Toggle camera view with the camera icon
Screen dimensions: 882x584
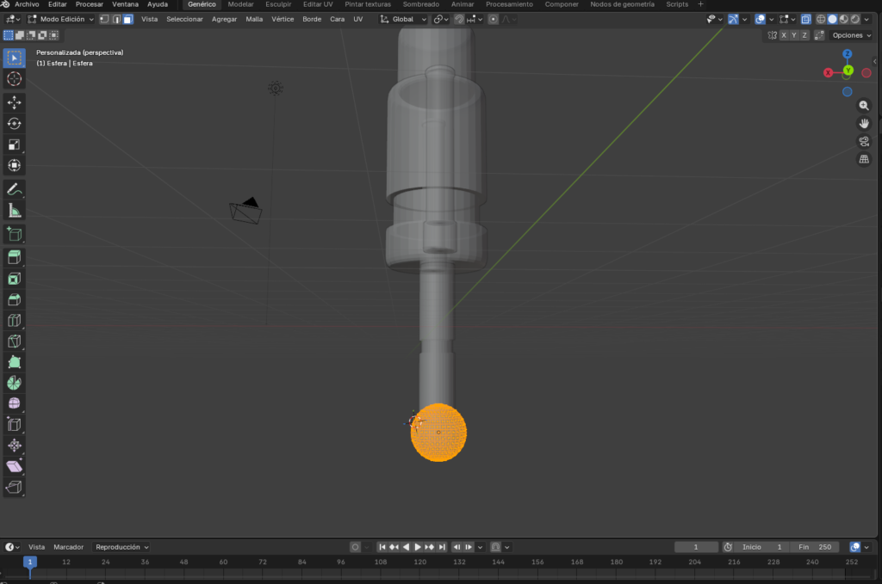(x=864, y=141)
